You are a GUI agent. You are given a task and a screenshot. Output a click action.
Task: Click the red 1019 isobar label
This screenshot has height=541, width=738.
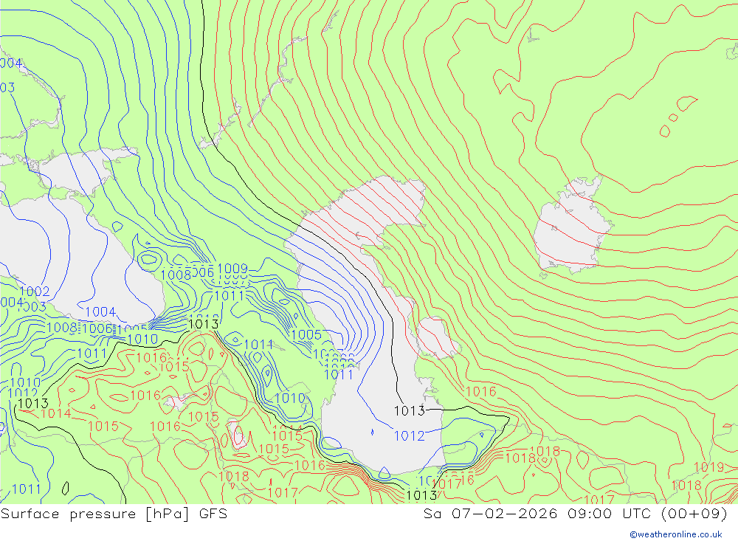click(x=708, y=467)
